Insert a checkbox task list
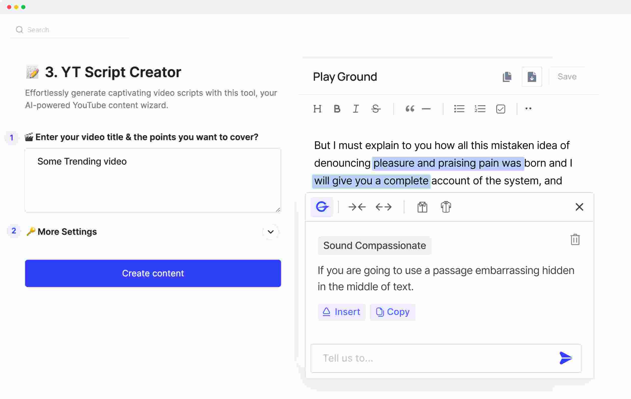 500,109
